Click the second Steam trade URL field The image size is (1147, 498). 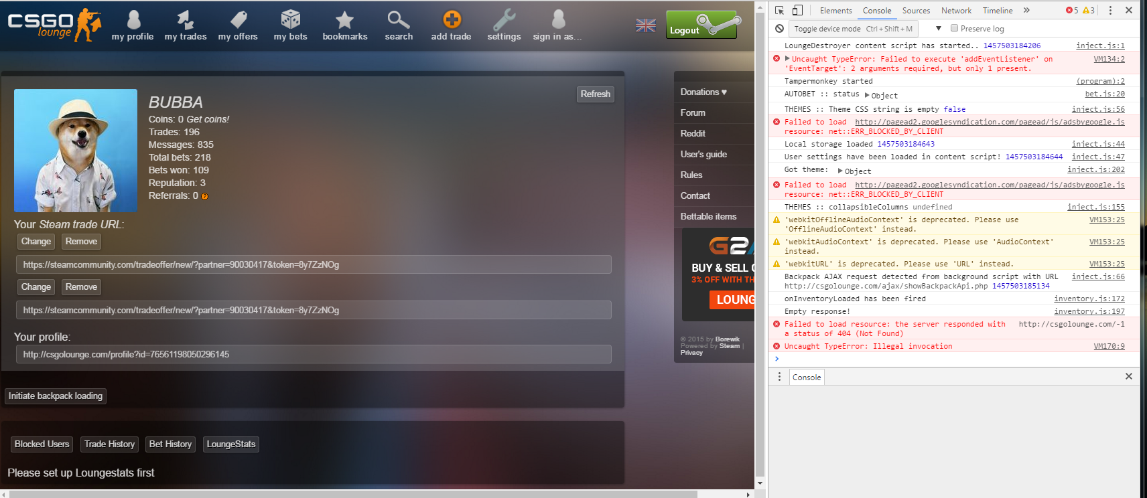pyautogui.click(x=314, y=310)
